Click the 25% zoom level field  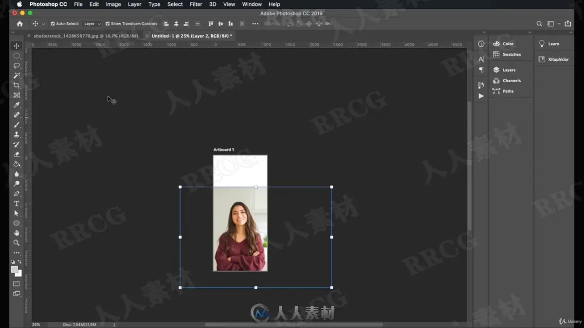pos(36,325)
